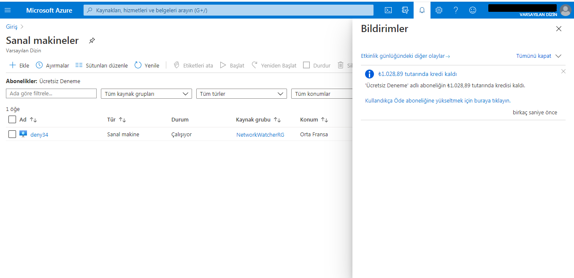Click the 1 öğe item count
574x278 pixels.
point(13,109)
